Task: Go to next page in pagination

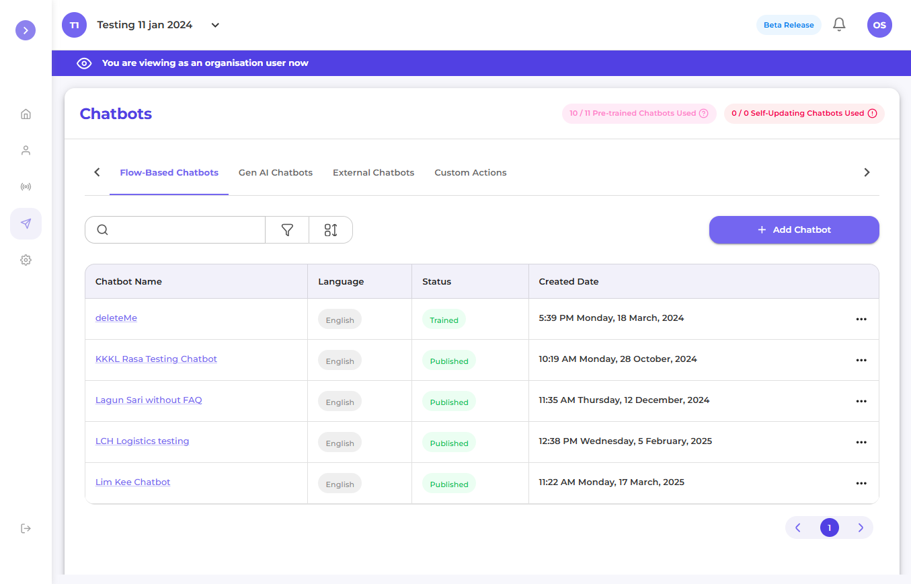Action: 861,528
